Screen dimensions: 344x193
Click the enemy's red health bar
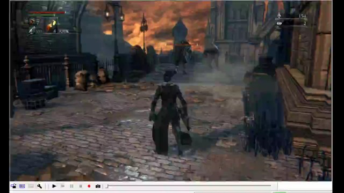tap(183, 44)
